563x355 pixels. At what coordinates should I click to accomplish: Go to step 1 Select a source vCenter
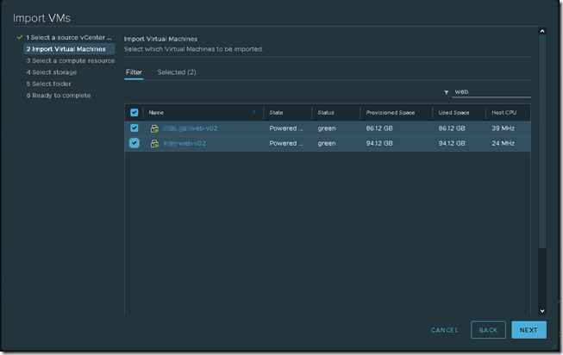(x=69, y=37)
